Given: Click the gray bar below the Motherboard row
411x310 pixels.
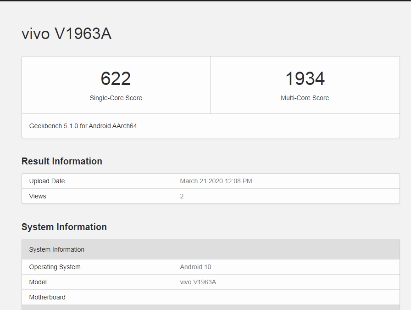Looking at the screenshot, I should click(210, 307).
